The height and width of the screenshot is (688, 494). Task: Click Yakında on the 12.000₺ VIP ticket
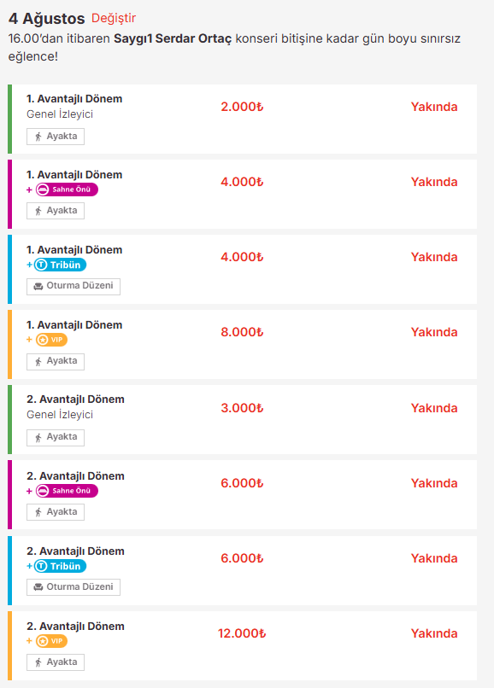[x=434, y=633]
